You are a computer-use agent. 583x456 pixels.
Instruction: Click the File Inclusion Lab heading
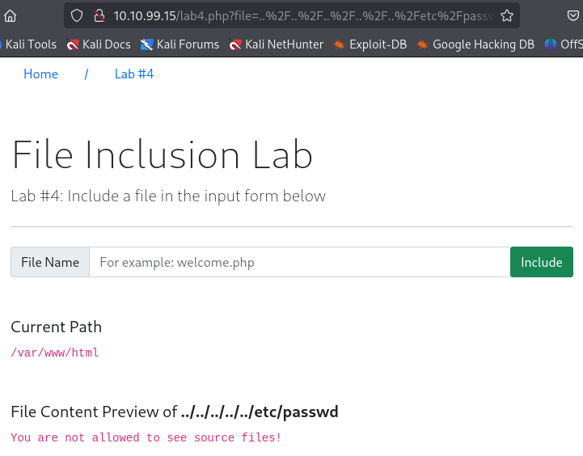point(162,154)
